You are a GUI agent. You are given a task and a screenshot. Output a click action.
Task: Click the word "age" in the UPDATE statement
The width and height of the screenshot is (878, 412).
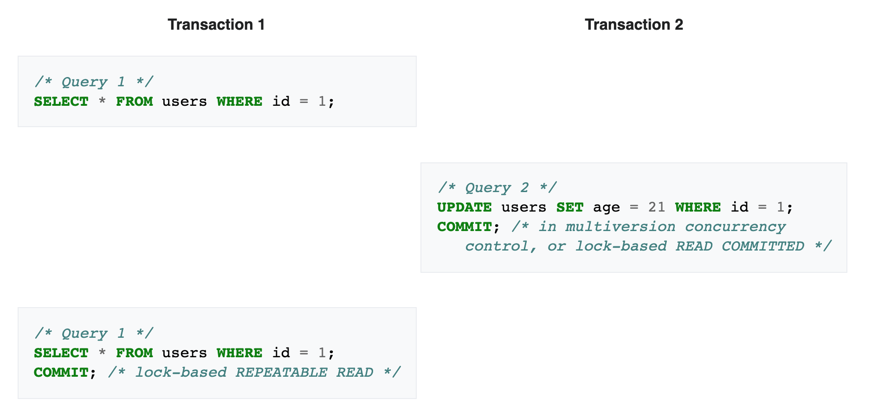pos(606,207)
